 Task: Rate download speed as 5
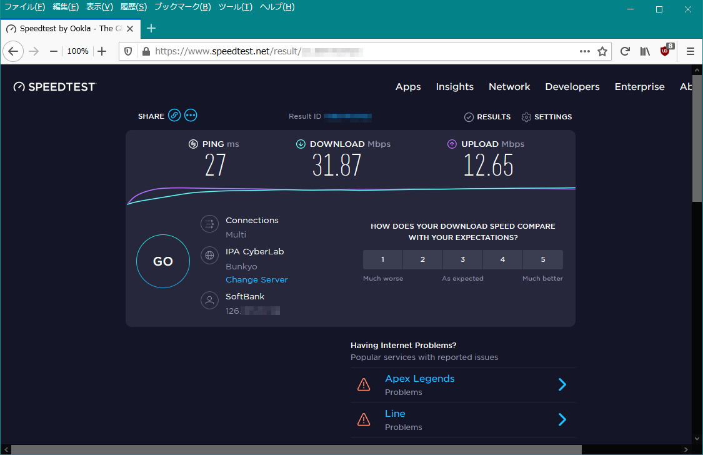[542, 259]
